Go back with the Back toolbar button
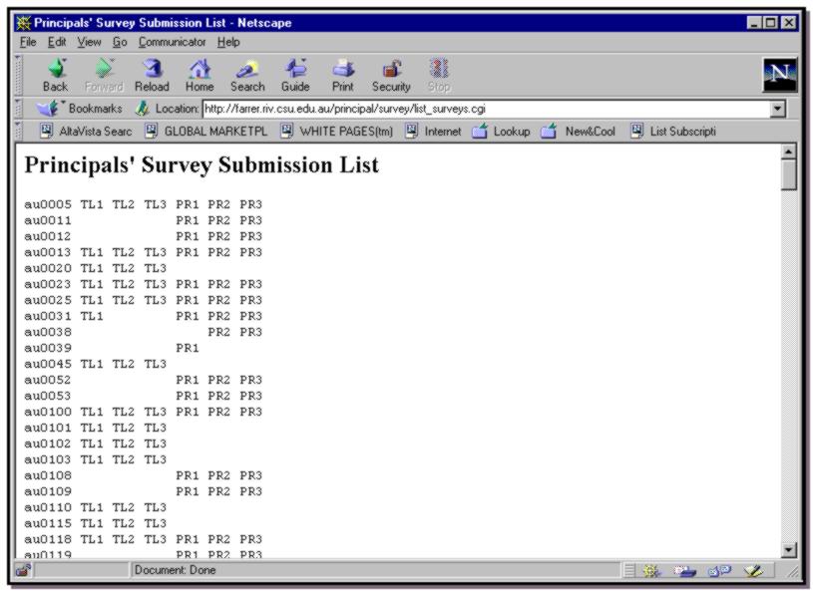813x592 pixels. pos(56,76)
